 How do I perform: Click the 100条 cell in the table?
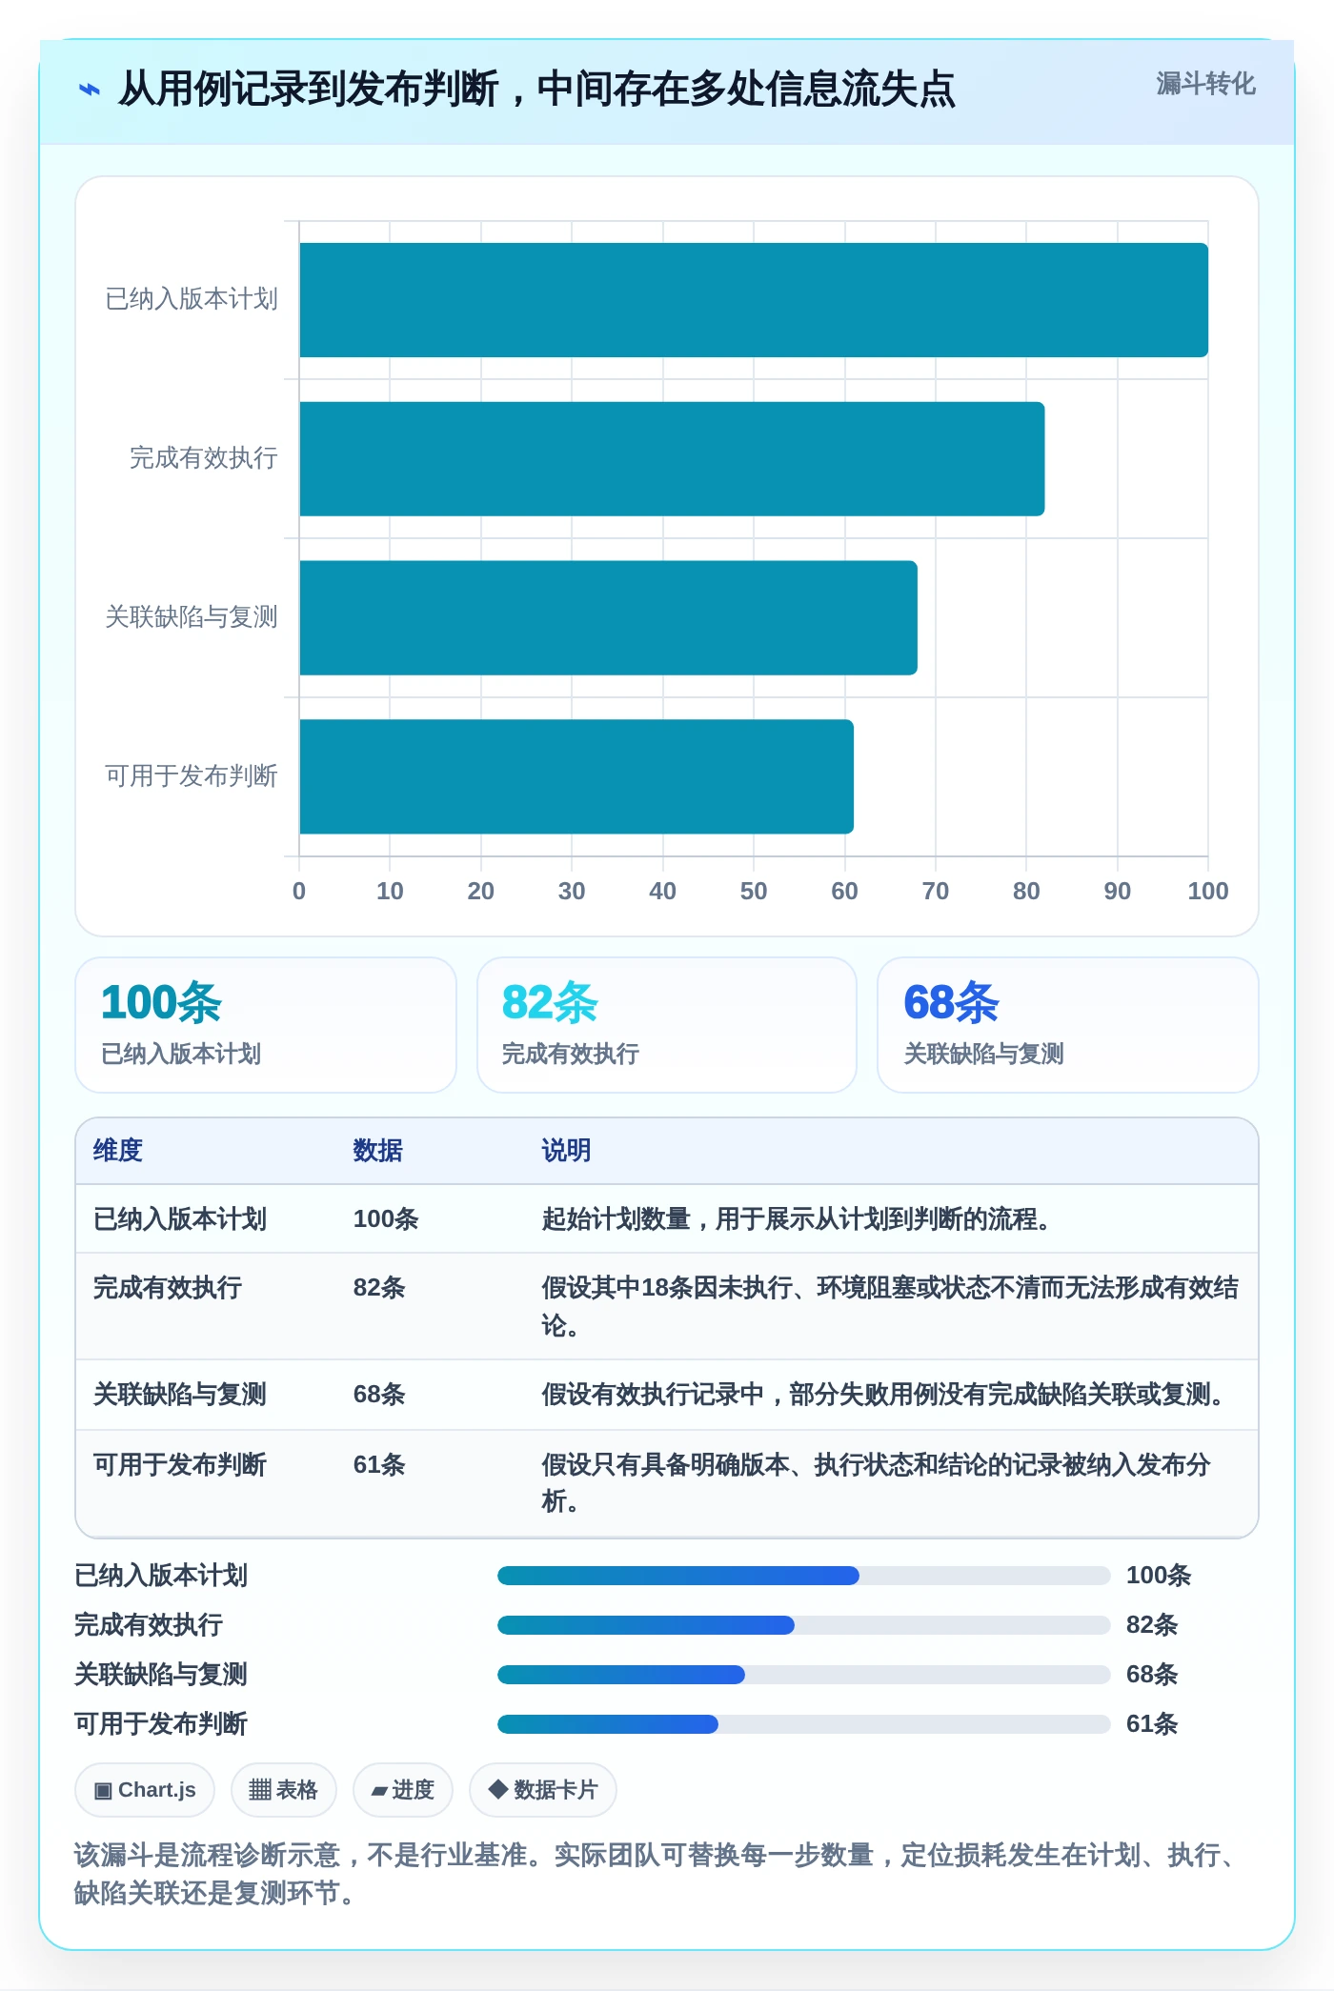(386, 1219)
